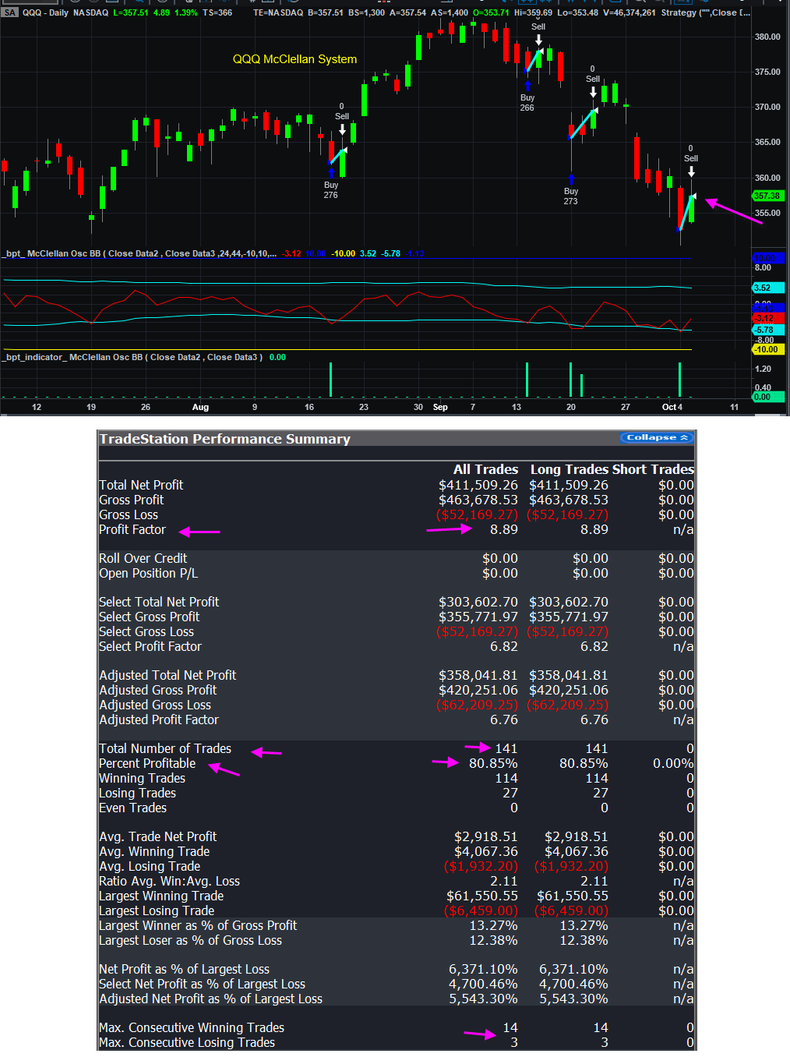Screen dimensions: 790x1057
Task: Select the Open Position P/L row label
Action: [x=149, y=573]
